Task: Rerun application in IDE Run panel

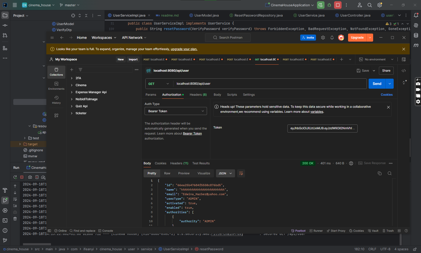Action: coord(15,177)
